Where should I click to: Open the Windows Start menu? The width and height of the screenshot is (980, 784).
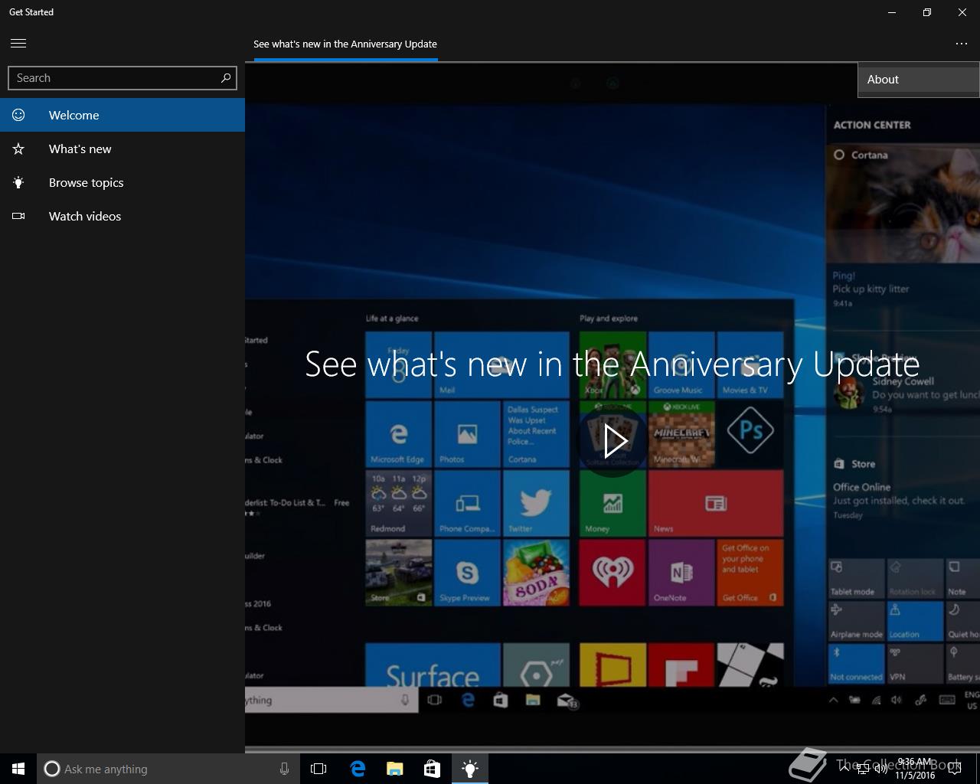[18, 769]
